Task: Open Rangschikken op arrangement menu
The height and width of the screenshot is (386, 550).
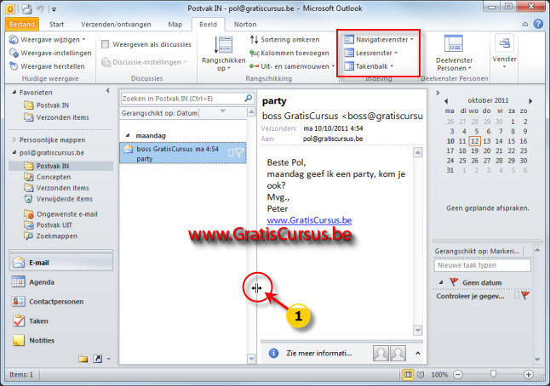Action: (223, 54)
